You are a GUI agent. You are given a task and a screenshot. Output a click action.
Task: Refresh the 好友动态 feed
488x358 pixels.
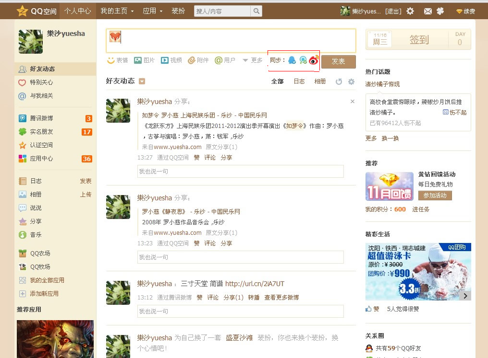pos(339,81)
